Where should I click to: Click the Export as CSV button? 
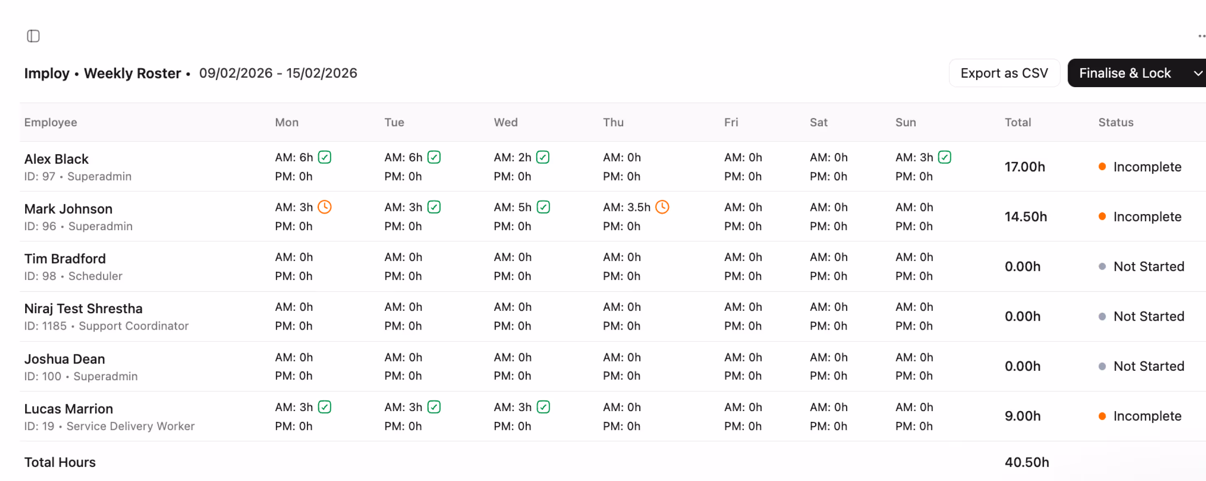(x=1004, y=73)
